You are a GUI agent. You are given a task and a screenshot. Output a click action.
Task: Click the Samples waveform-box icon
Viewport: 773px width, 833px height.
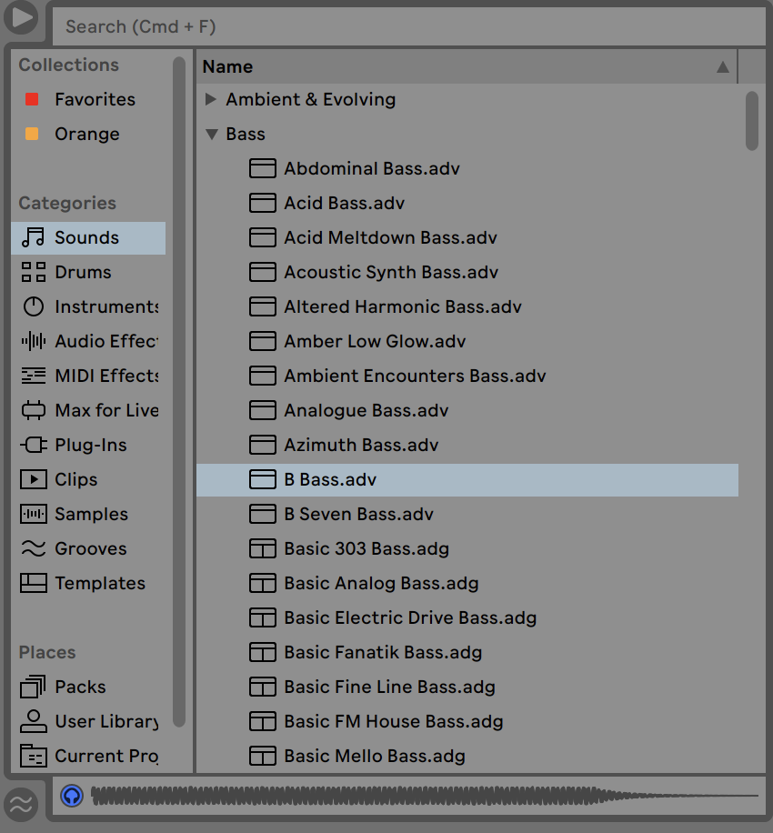(x=33, y=514)
